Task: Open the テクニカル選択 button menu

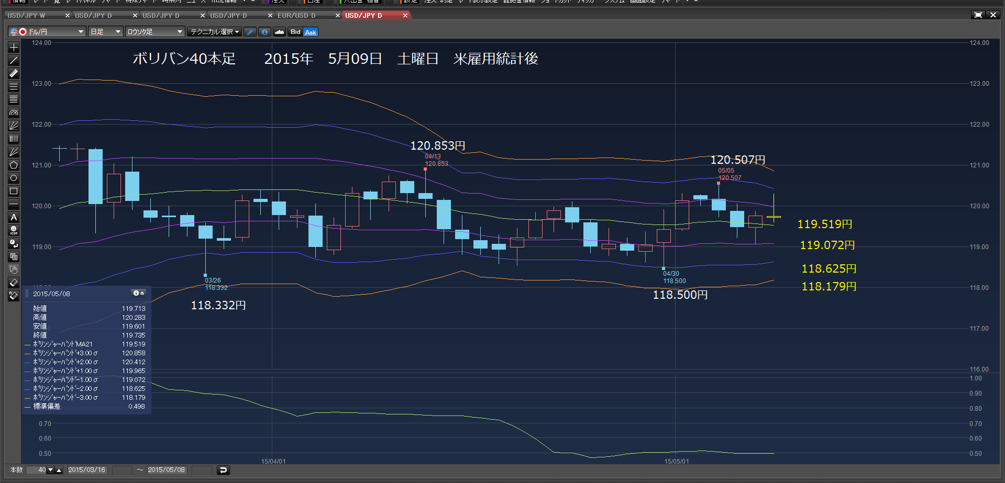Action: (215, 32)
